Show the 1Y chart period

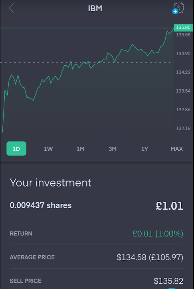pyautogui.click(x=145, y=149)
